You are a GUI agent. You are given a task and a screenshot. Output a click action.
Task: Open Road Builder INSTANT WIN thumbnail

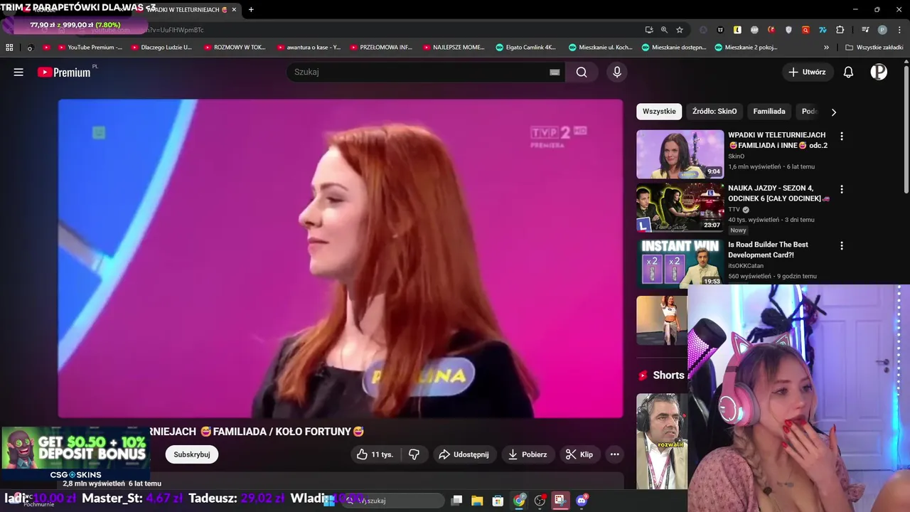pyautogui.click(x=680, y=262)
